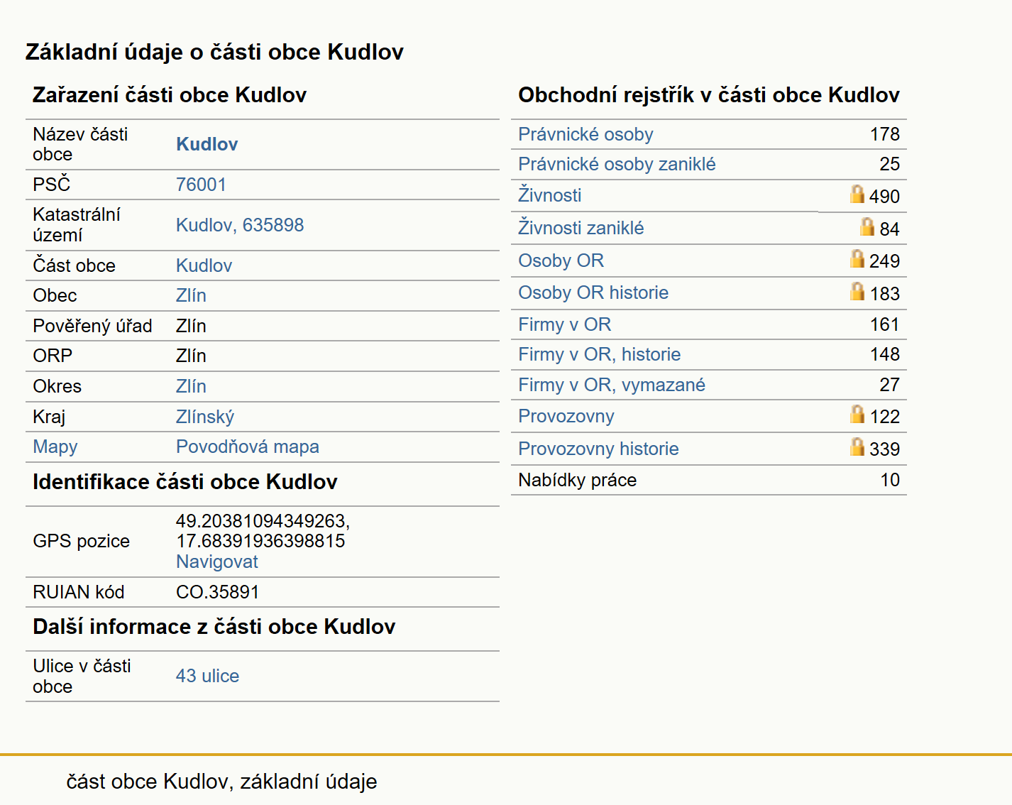Click the lock icon beside Živnosti zaniklé
Screen dimensions: 1012x805
[x=867, y=226]
